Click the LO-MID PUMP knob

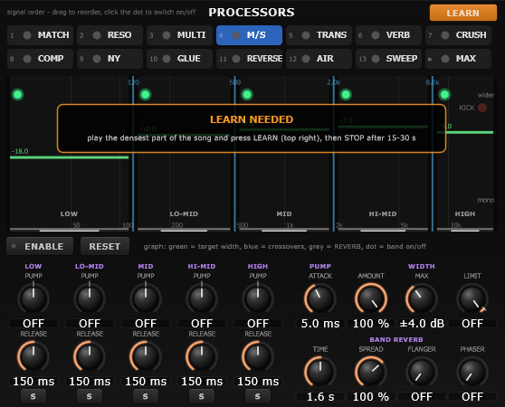tap(90, 298)
